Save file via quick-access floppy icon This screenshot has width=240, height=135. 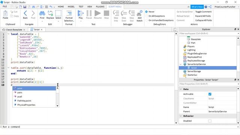[x=25, y=7]
